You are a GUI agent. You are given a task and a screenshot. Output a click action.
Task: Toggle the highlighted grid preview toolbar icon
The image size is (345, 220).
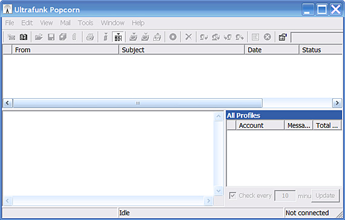118,37
